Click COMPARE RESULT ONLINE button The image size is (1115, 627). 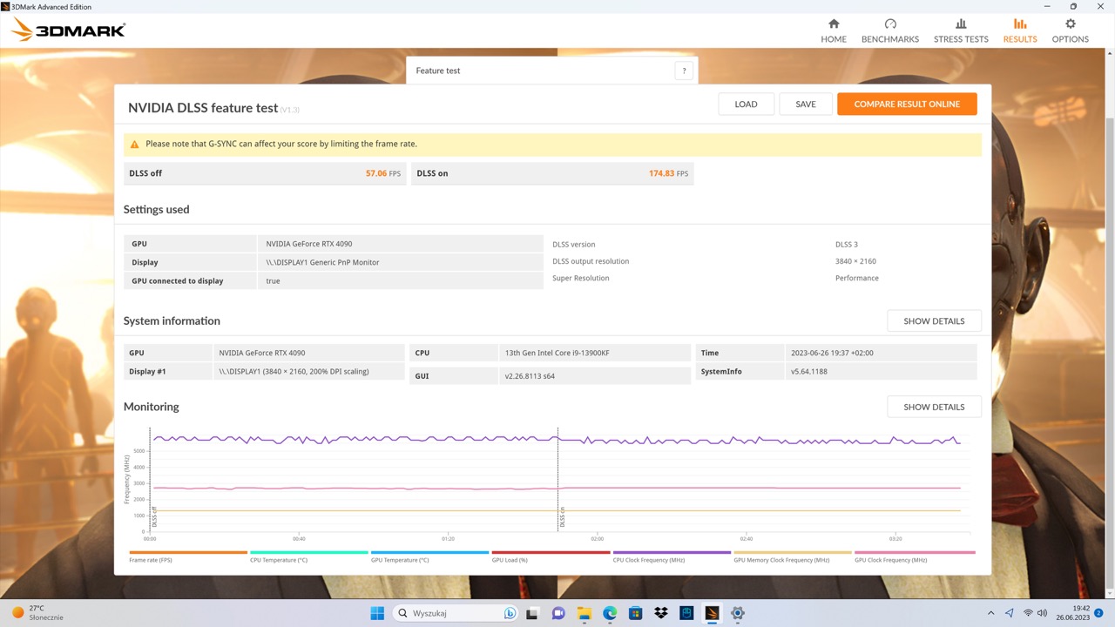[x=907, y=104]
